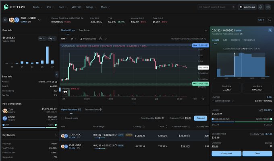Sort positions by Claimable Yield
The width and height of the screenshot is (274, 161).
pos(189,126)
